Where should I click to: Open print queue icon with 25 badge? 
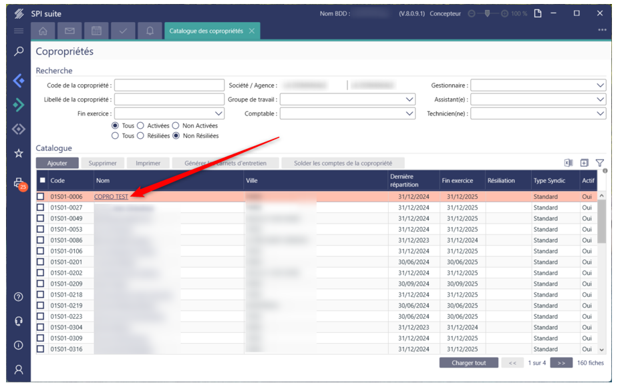click(x=19, y=183)
